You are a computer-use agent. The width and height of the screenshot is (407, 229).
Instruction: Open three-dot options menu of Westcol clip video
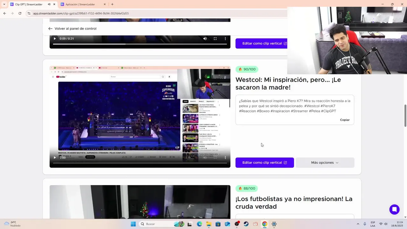(225, 157)
